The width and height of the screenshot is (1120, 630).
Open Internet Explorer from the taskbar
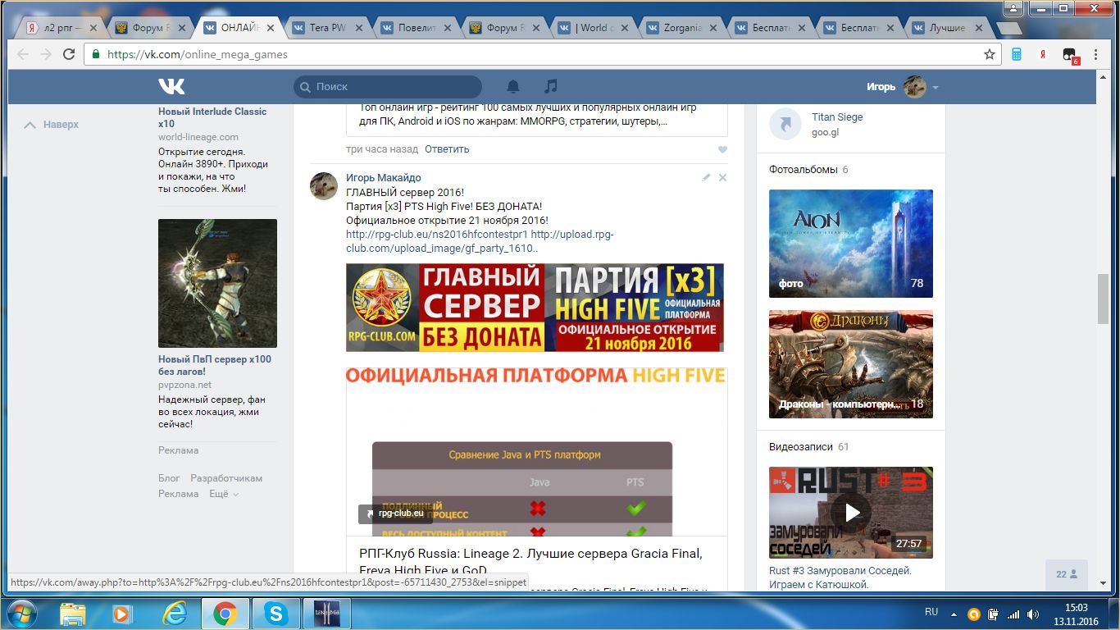(x=175, y=614)
